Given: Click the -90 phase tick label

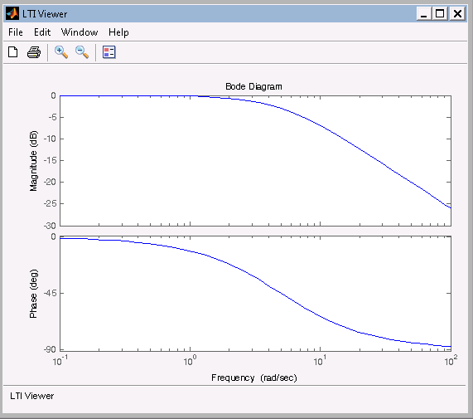Looking at the screenshot, I should pyautogui.click(x=50, y=349).
